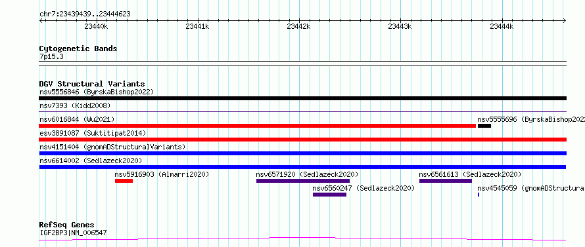
Task: Click the purple nsv6571920 variant bar
Action: [x=303, y=181]
